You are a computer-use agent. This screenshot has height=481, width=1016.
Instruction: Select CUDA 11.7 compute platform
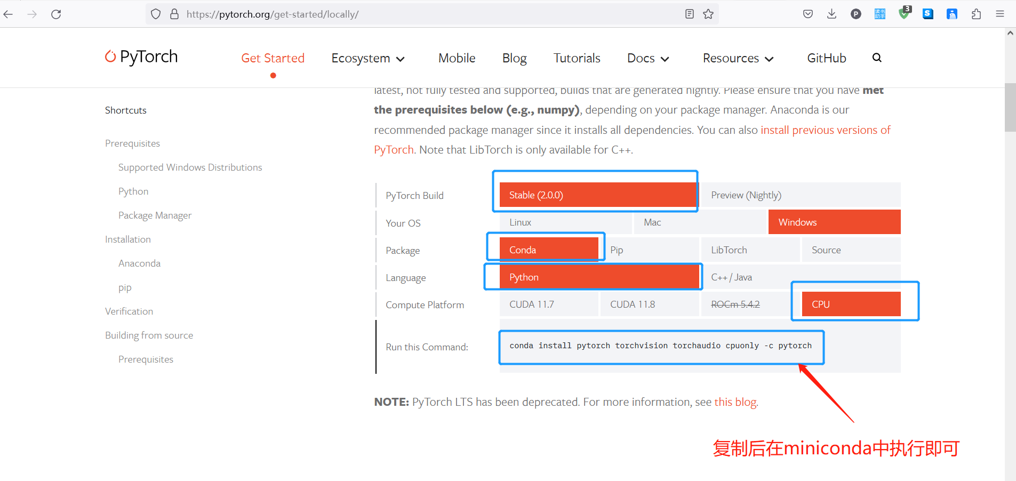(x=549, y=304)
